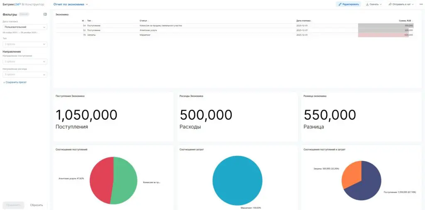Open the three-dot more options menu
Image resolution: width=425 pixels, height=210 pixels.
click(421, 4)
